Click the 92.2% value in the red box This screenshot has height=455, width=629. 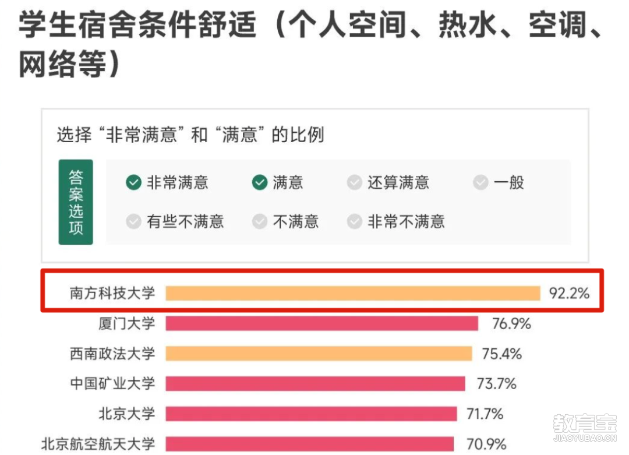569,293
